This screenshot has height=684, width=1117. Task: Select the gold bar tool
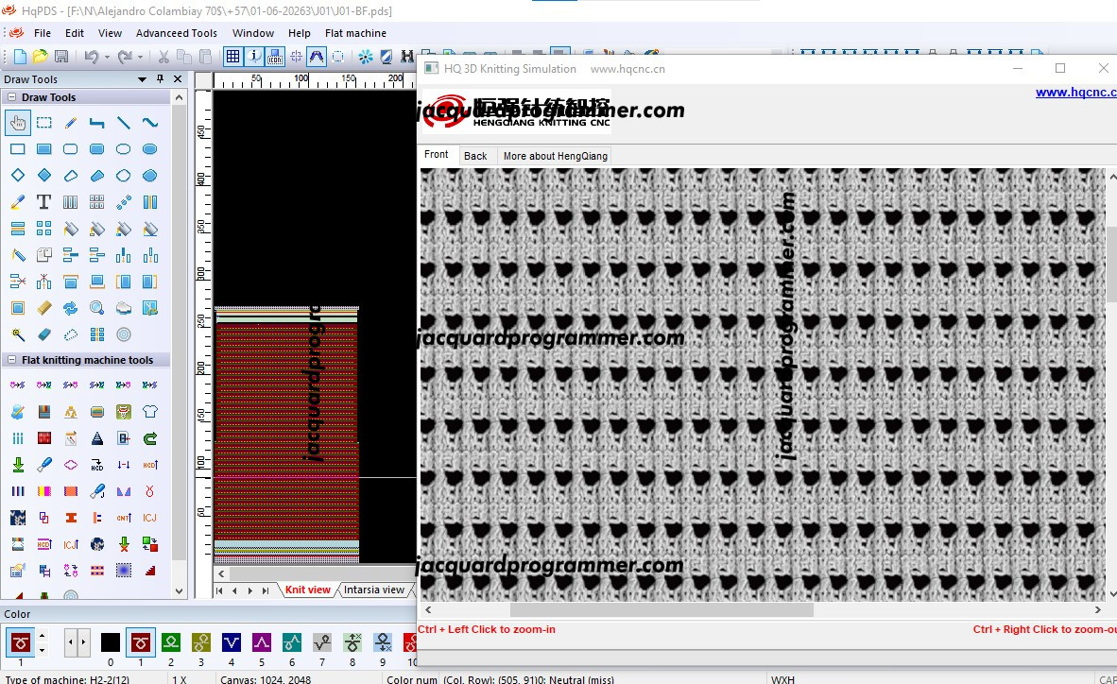tap(44, 308)
